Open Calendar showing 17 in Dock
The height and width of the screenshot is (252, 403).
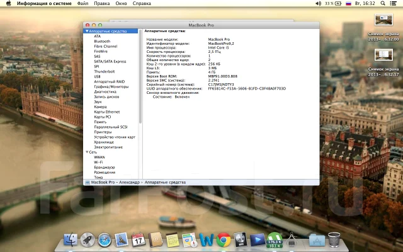139,239
